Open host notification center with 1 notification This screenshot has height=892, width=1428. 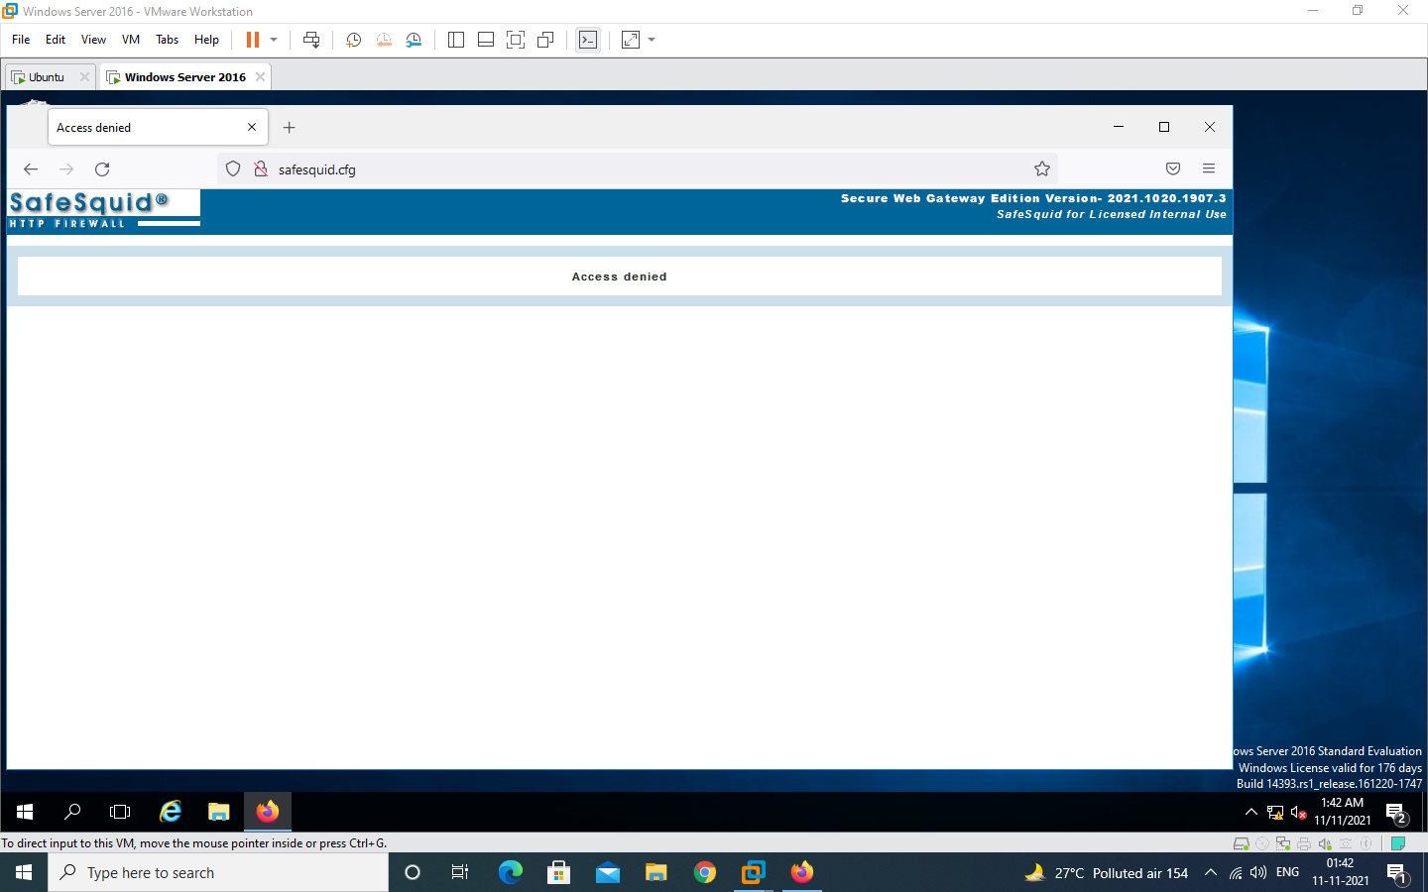pyautogui.click(x=1397, y=873)
